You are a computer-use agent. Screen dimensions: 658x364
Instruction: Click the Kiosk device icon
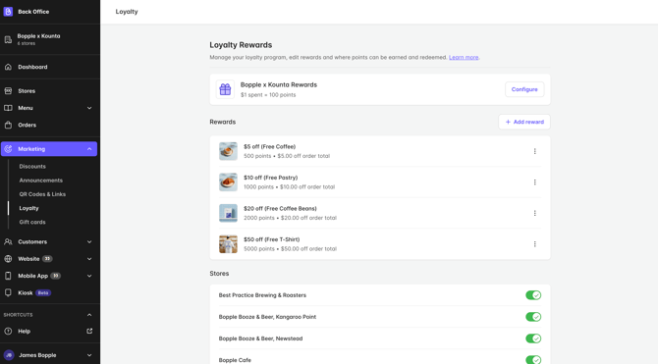[x=8, y=292]
